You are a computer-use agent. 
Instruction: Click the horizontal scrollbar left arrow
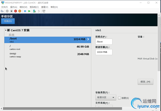tap(1, 108)
